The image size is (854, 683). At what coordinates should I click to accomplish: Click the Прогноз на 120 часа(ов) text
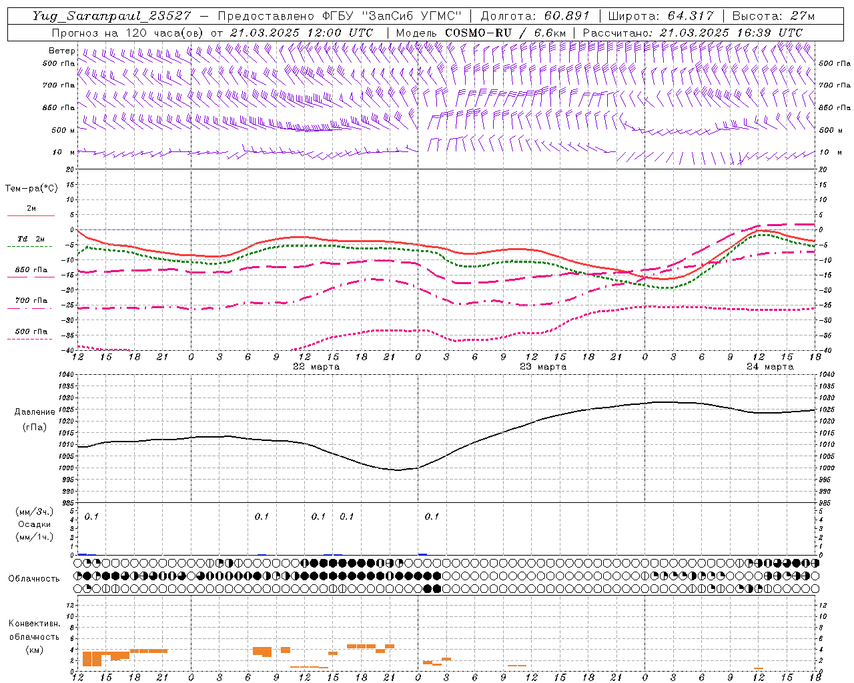[x=128, y=33]
